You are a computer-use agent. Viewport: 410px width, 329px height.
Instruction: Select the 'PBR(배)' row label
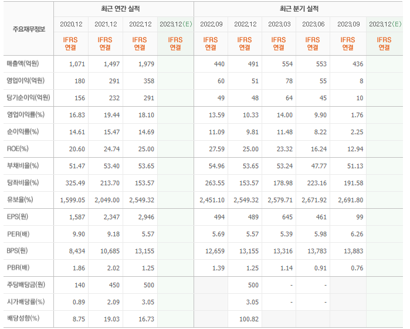18,268
